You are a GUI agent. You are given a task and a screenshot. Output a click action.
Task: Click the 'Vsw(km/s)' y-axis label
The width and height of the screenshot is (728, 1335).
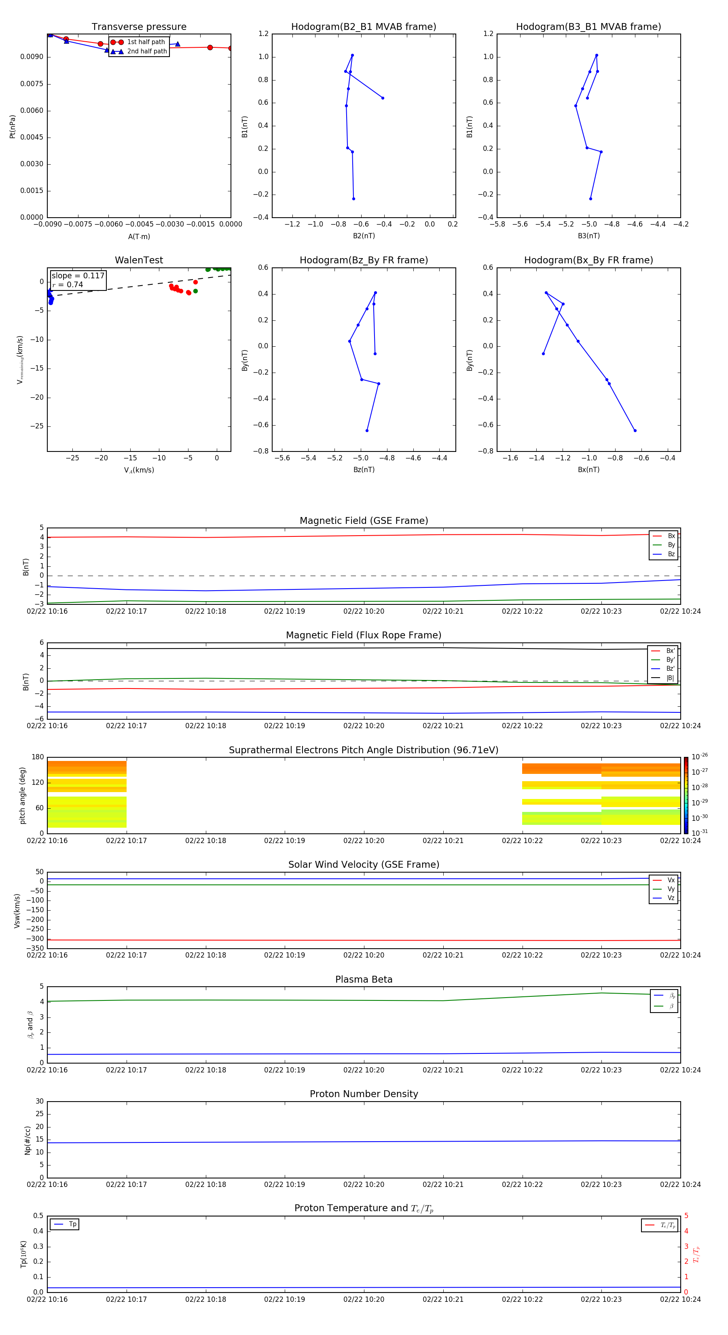[17, 911]
